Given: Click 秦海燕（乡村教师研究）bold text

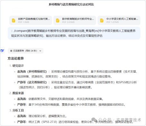Looking at the screenshot, I should 32,71.
